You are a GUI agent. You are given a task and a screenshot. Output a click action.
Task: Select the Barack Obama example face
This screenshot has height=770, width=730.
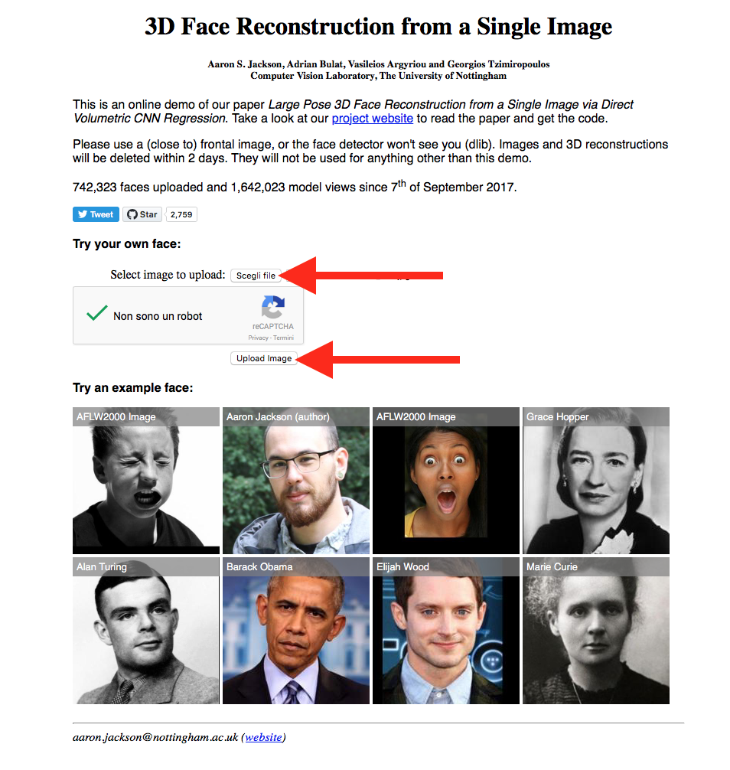click(x=296, y=631)
